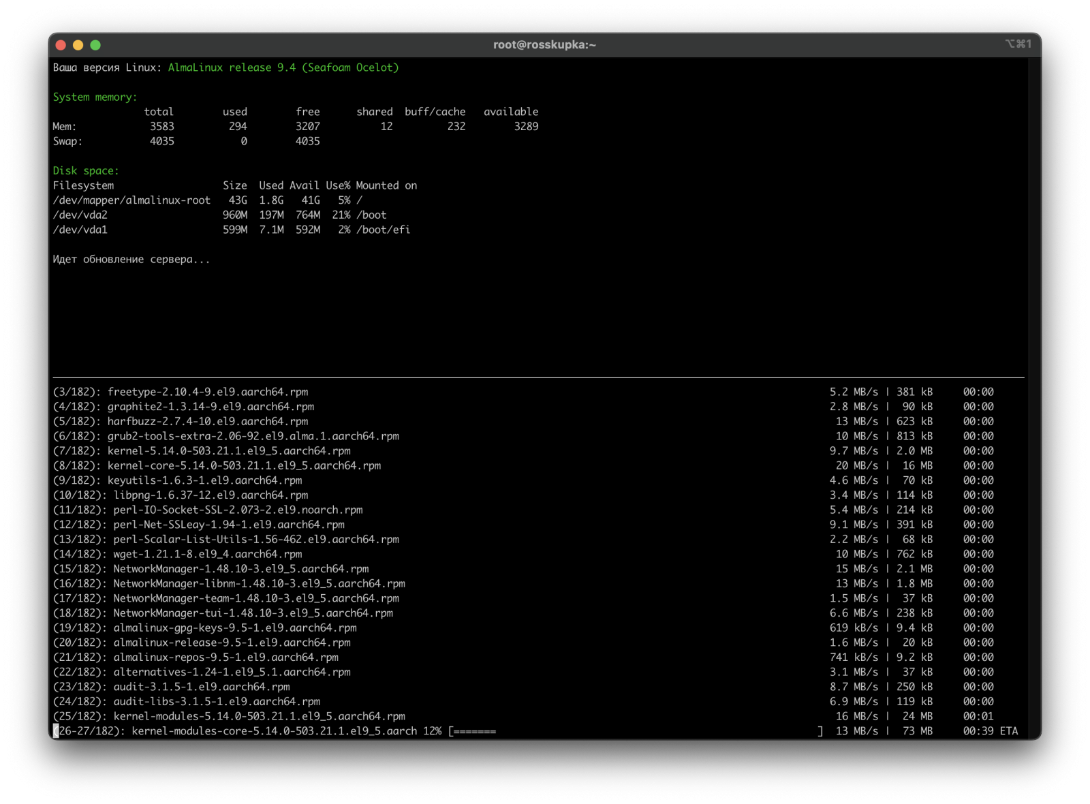This screenshot has width=1090, height=804.
Task: Click the audit-3.1.5-1.el9.aarch64.rpm package name
Action: pyautogui.click(x=202, y=687)
